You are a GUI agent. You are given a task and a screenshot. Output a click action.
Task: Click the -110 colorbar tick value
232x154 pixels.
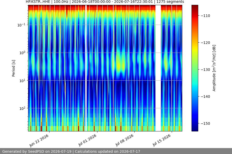pyautogui.click(x=205, y=16)
